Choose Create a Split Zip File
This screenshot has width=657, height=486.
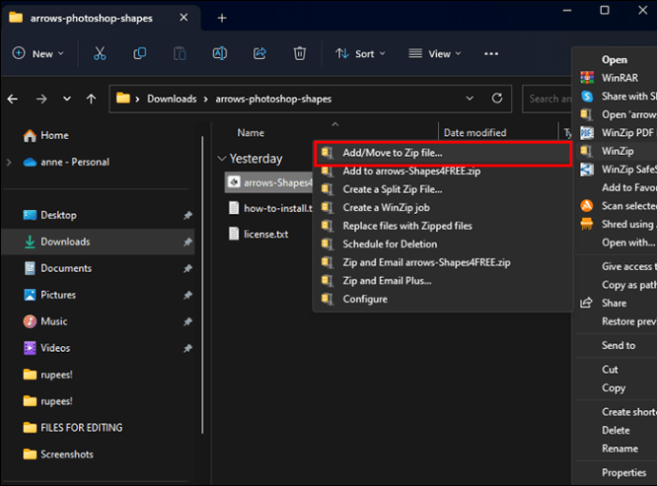(392, 189)
